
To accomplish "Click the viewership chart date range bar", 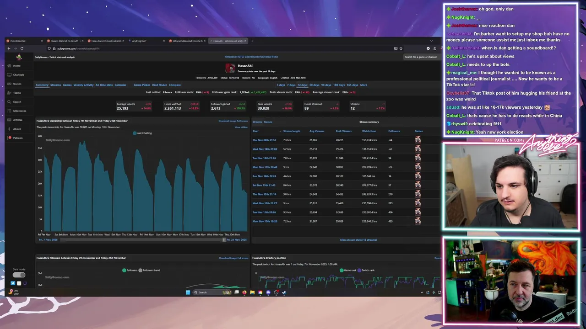I will point(143,239).
